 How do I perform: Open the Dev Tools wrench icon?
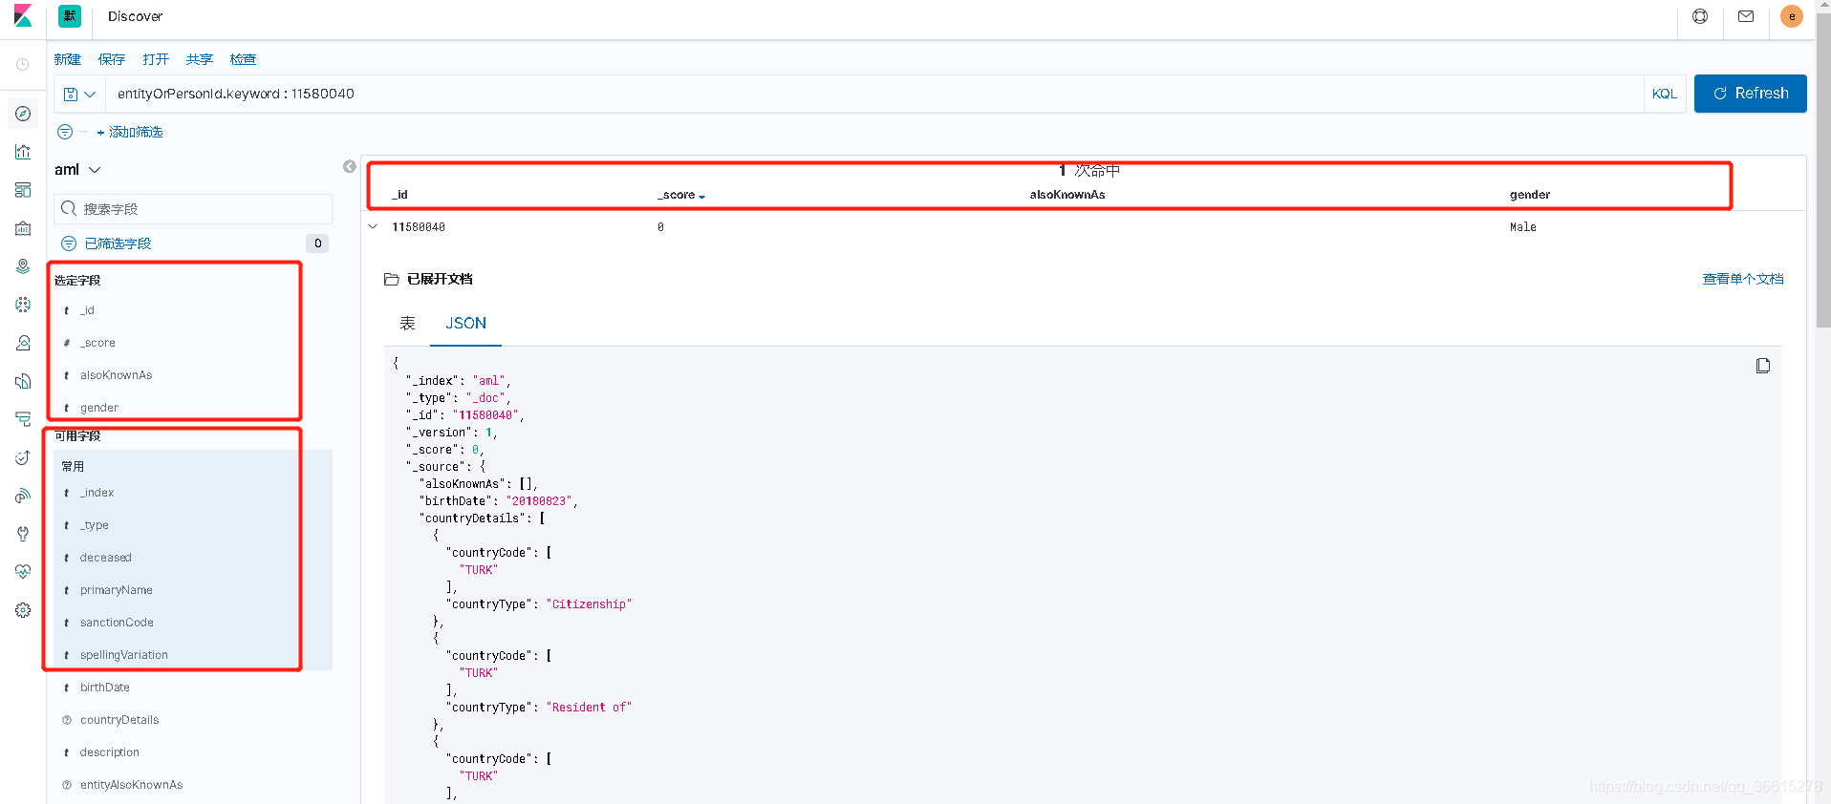[23, 534]
